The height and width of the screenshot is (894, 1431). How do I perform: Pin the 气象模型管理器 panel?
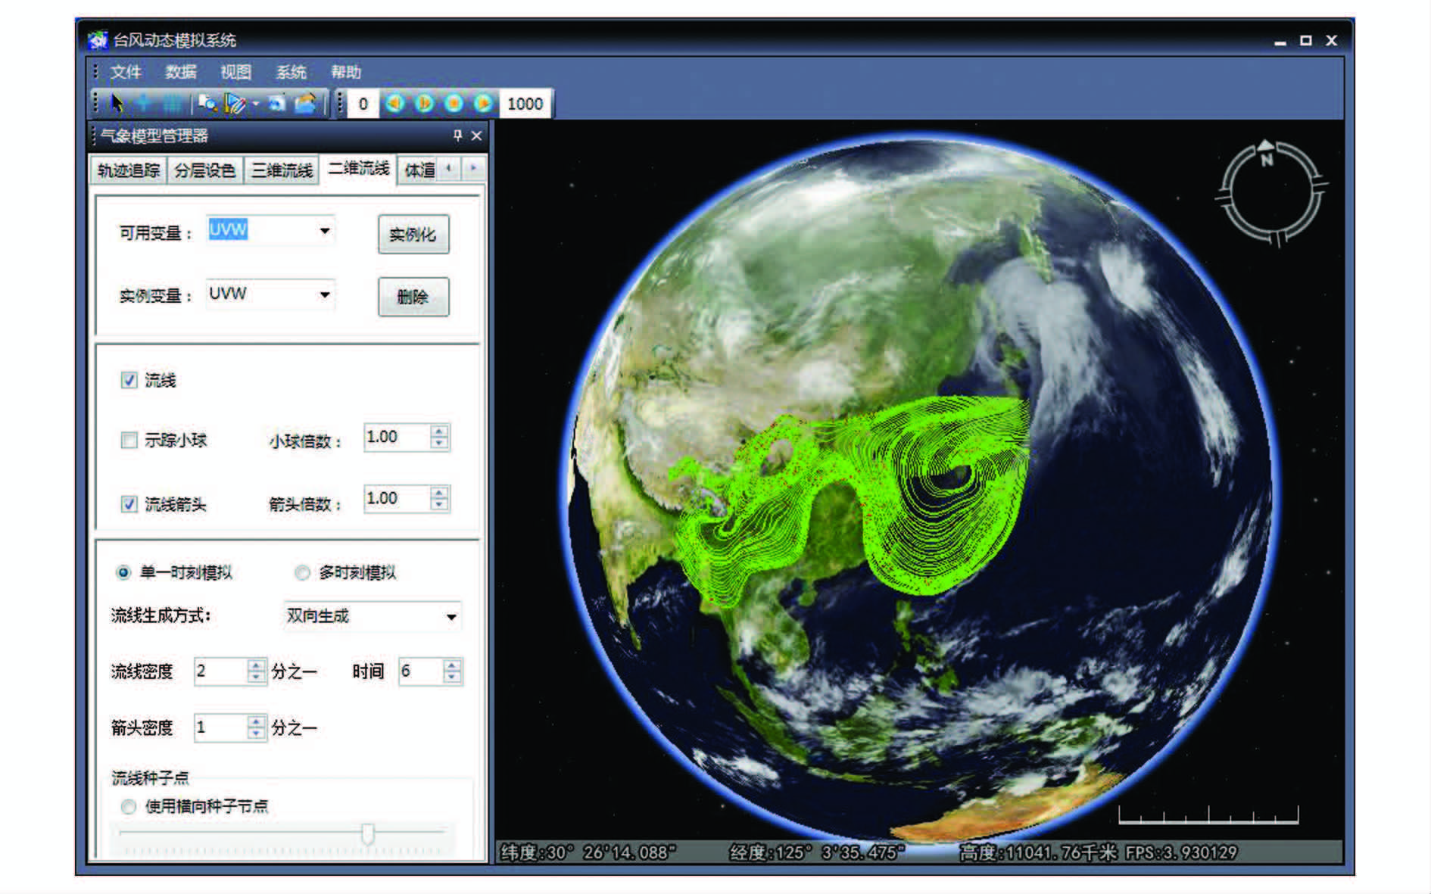click(x=457, y=136)
